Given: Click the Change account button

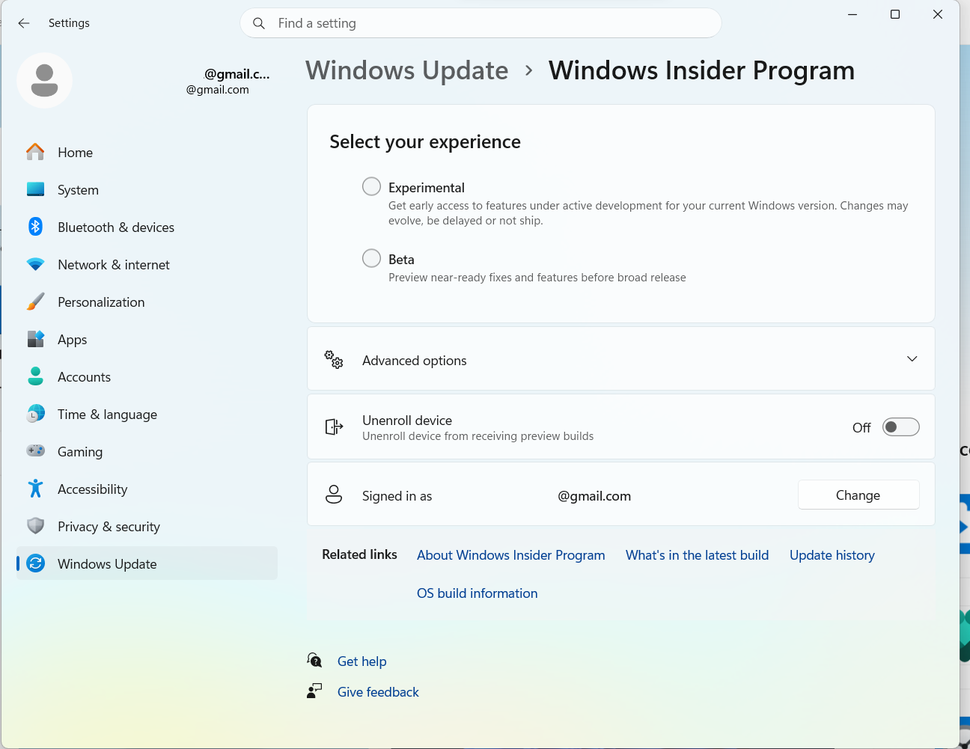Looking at the screenshot, I should pyautogui.click(x=858, y=495).
